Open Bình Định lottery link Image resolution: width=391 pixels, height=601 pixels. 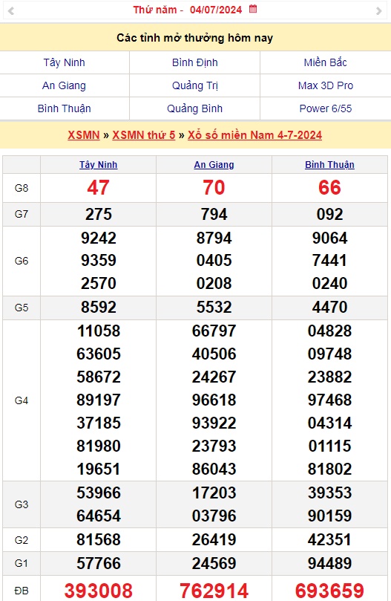click(194, 62)
